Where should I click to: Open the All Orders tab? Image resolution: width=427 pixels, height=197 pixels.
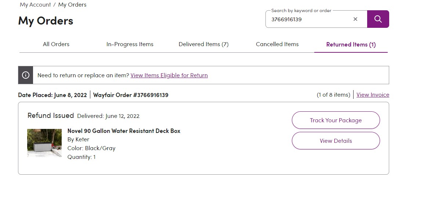coord(56,44)
